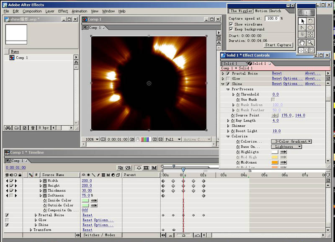Choose the Oval Mask tool
The height and width of the screenshot is (242, 335).
click(x=310, y=28)
